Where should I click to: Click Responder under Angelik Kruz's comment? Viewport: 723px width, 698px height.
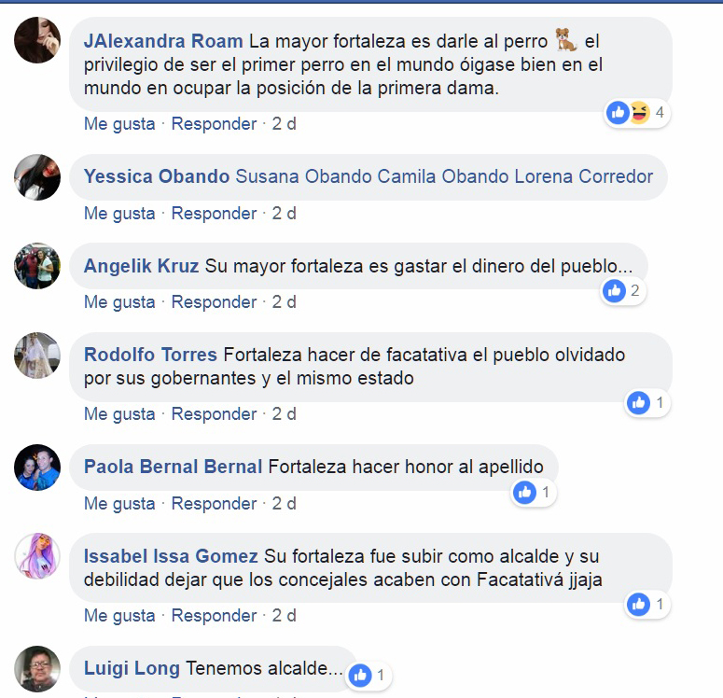214,302
